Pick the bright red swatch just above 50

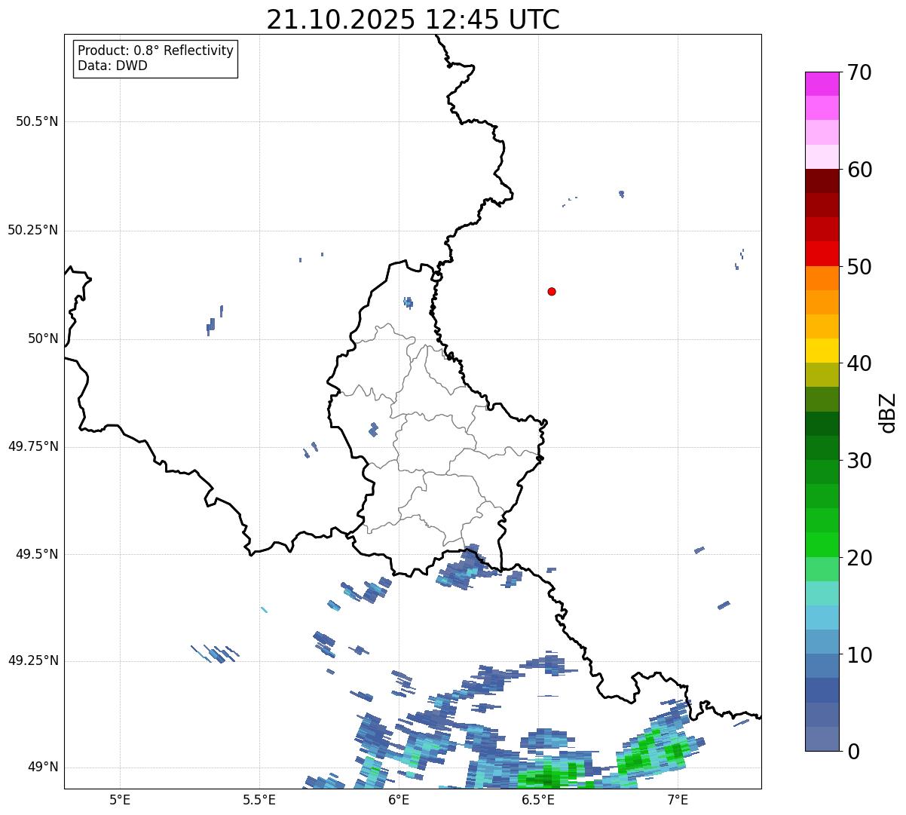822,254
